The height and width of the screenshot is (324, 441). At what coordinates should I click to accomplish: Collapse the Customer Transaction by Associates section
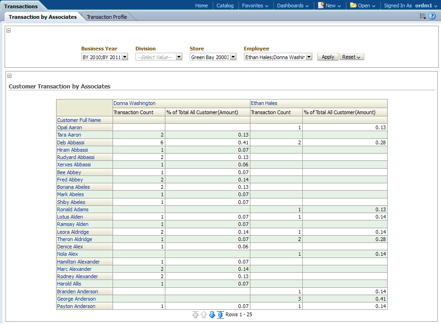point(10,76)
